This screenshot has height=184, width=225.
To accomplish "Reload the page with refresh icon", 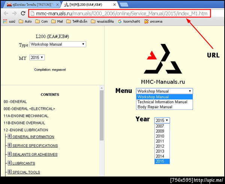I will pos(23,13).
